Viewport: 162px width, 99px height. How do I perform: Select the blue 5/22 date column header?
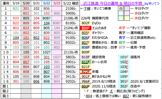tap(47, 3)
